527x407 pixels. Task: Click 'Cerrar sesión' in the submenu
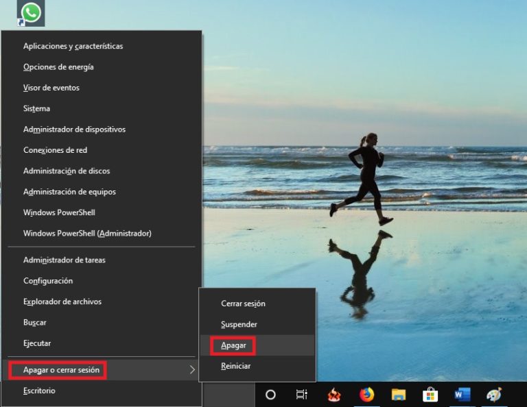coord(243,303)
